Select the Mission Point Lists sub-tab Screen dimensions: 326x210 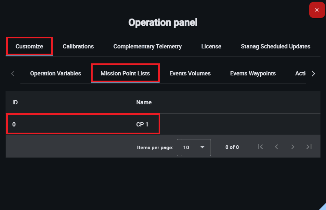[x=125, y=73]
